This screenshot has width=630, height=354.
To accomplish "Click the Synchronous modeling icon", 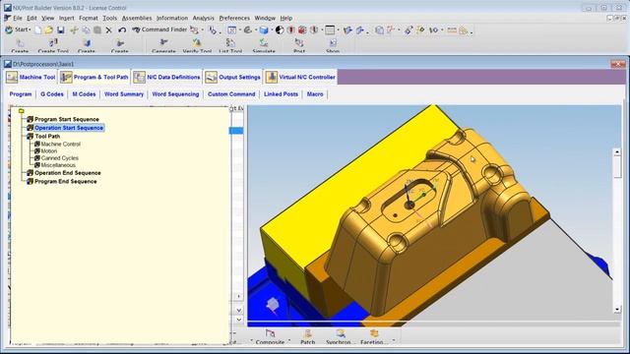I will click(340, 336).
